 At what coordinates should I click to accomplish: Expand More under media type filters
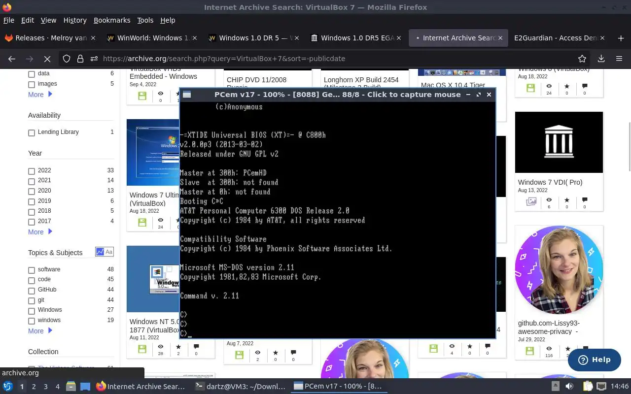(40, 95)
